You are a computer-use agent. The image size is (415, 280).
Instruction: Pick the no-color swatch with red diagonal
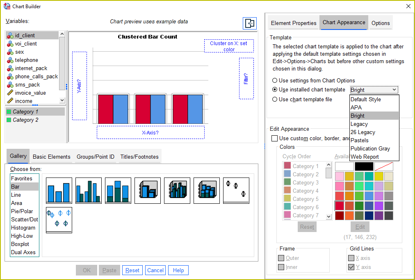384,166
